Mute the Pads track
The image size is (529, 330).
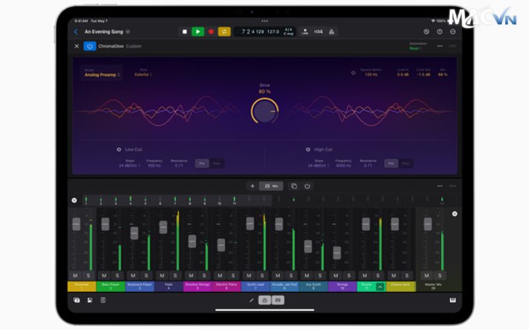pos(162,275)
